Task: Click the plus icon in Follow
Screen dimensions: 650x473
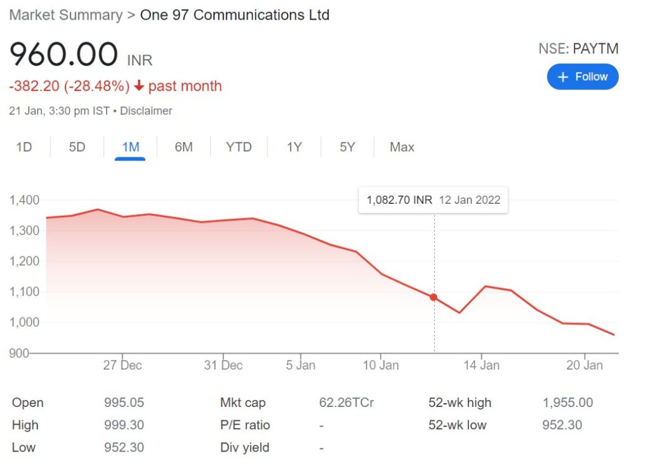Action: 562,77
